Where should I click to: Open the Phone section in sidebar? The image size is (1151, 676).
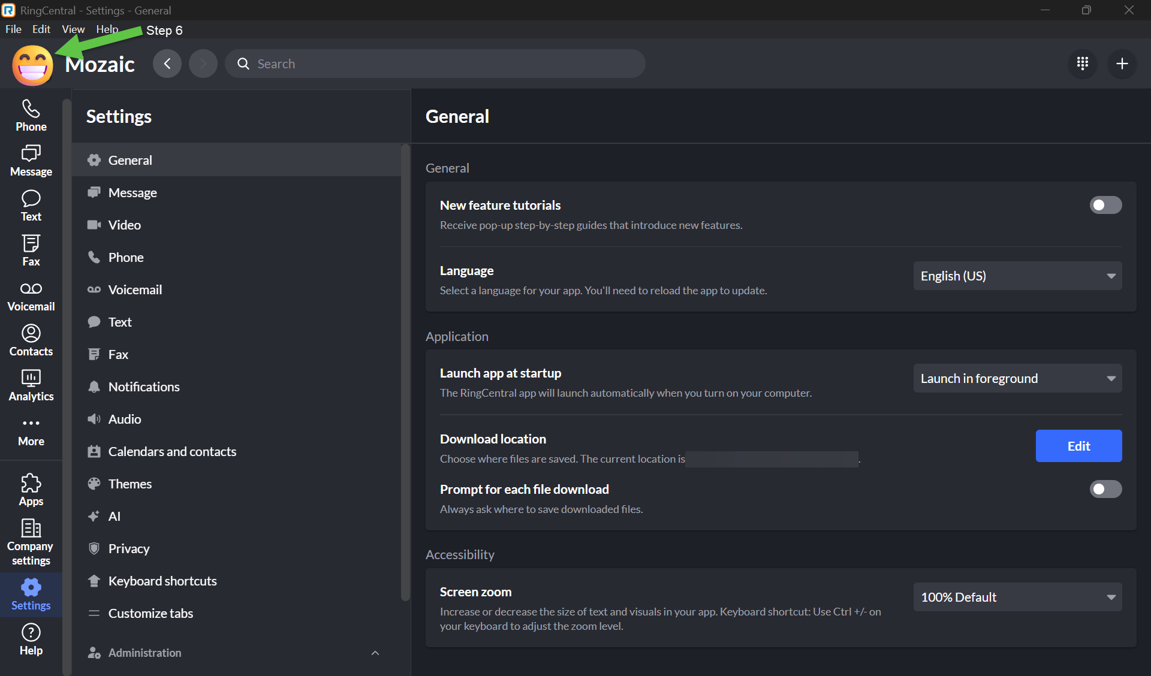tap(31, 115)
